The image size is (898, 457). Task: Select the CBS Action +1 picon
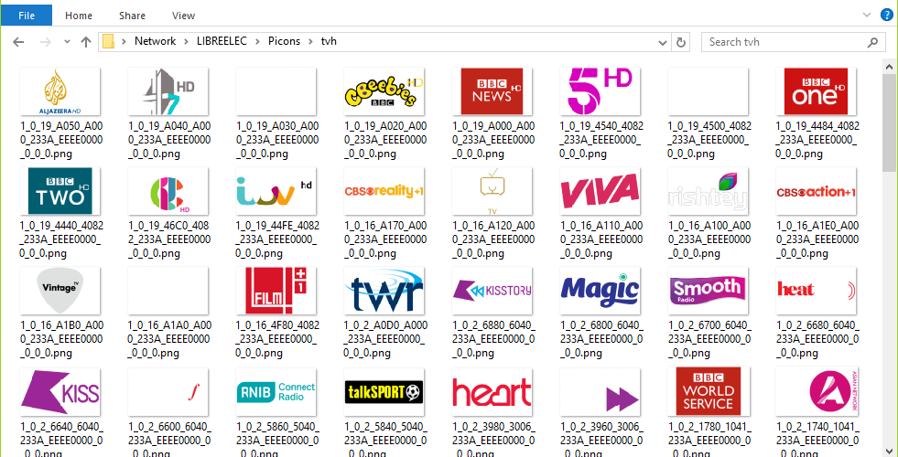[817, 191]
